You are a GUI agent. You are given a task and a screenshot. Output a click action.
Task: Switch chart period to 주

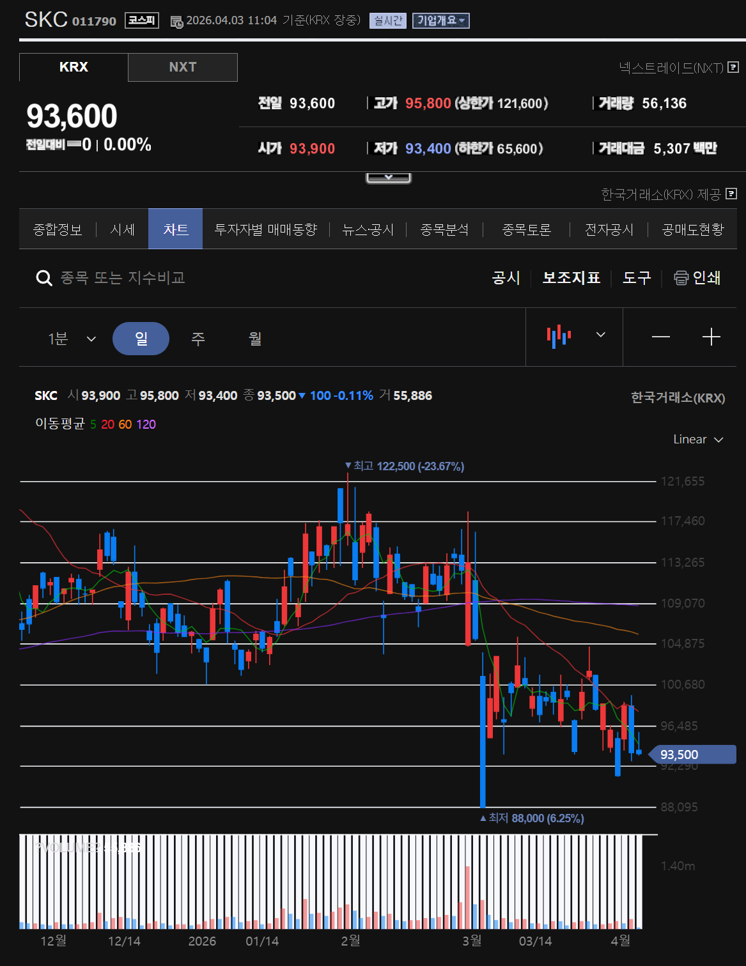click(198, 338)
